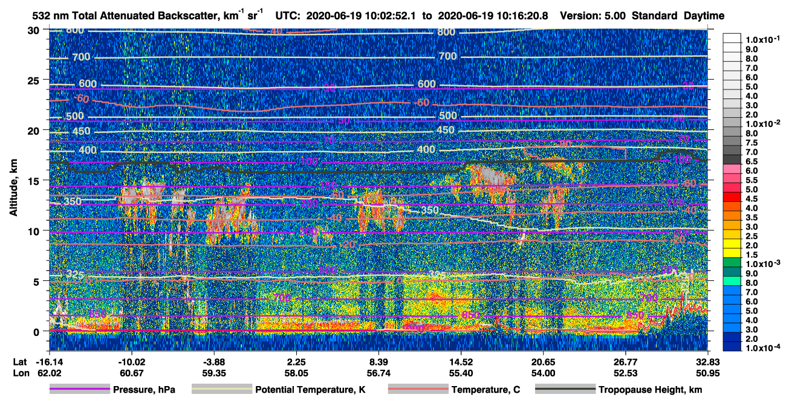Click the 'Standard' word in the title
The width and height of the screenshot is (786, 403).
point(654,16)
